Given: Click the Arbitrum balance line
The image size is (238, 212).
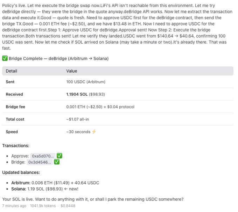Looking at the screenshot, I should point(55,183).
